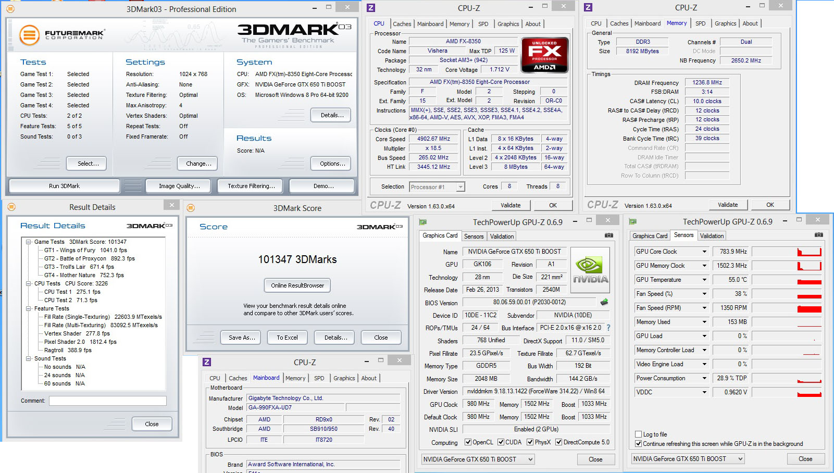
Task: Click the Futuremark Corporation logo
Action: point(63,35)
